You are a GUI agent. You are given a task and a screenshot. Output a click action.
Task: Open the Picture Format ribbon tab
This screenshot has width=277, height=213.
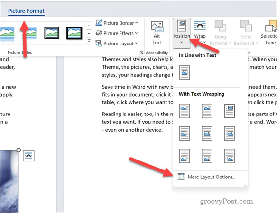[x=26, y=11]
